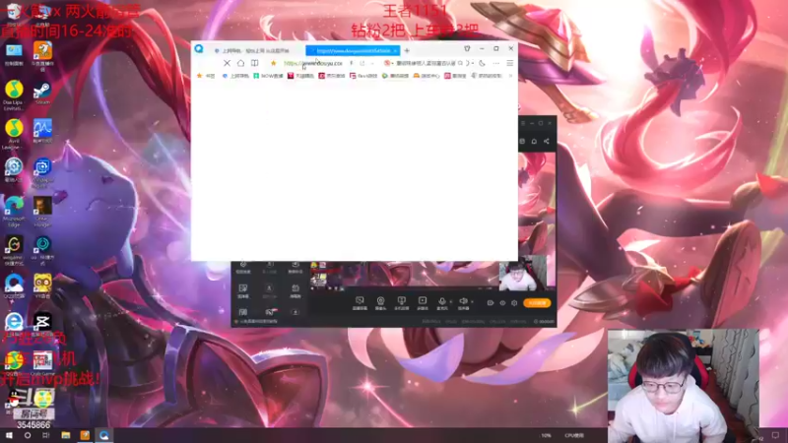Switch to the first browser tab
The width and height of the screenshot is (788, 443).
tap(255, 51)
